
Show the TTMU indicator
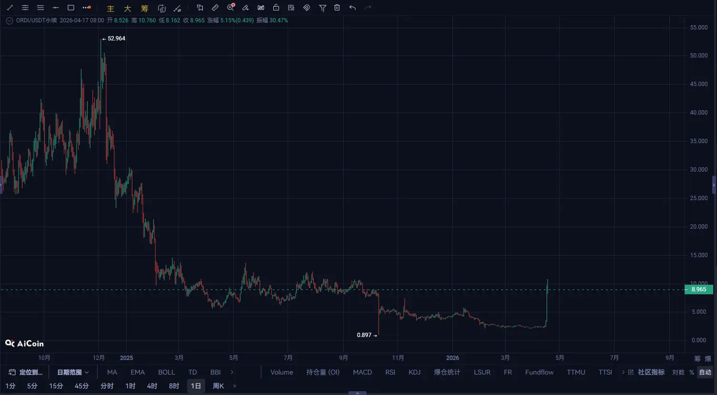coord(576,372)
